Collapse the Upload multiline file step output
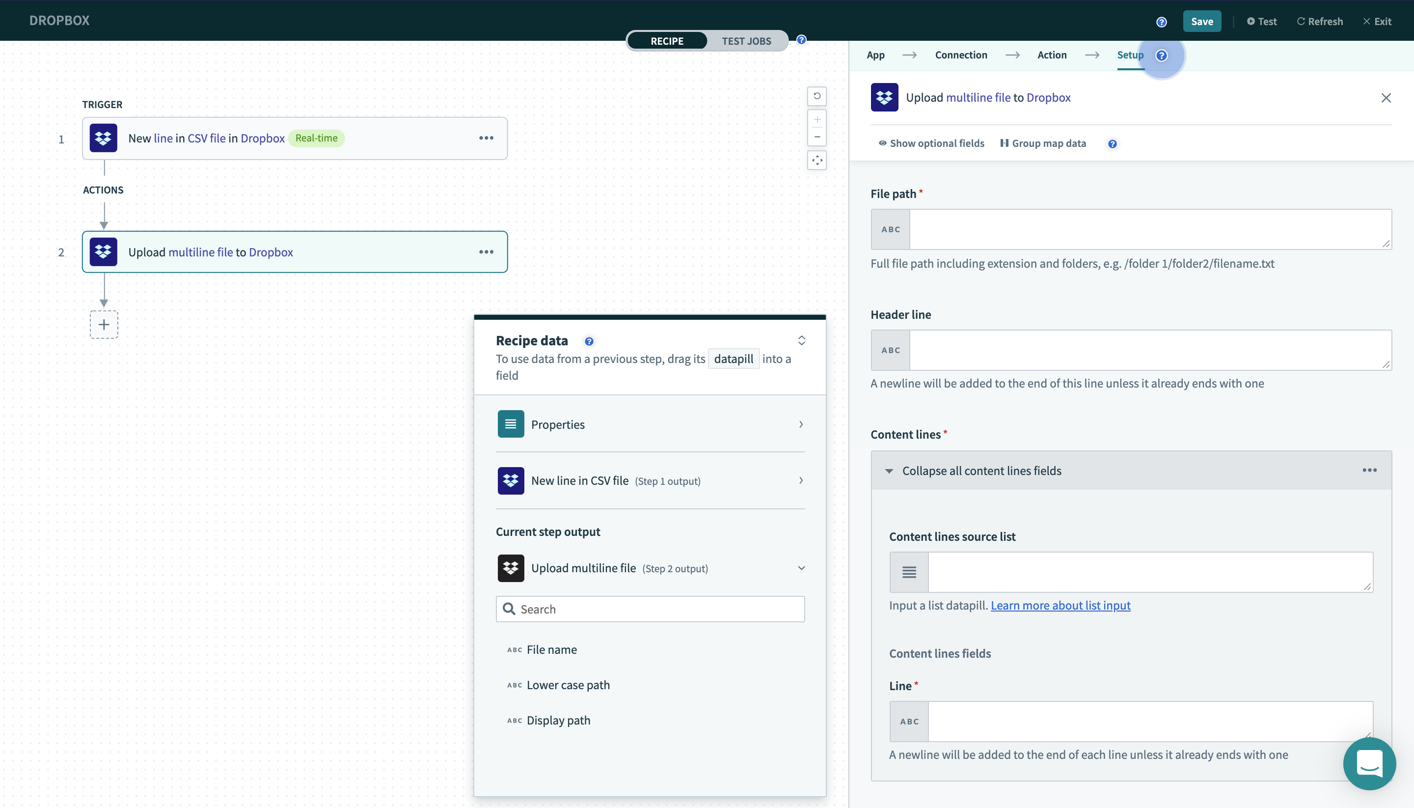 800,568
